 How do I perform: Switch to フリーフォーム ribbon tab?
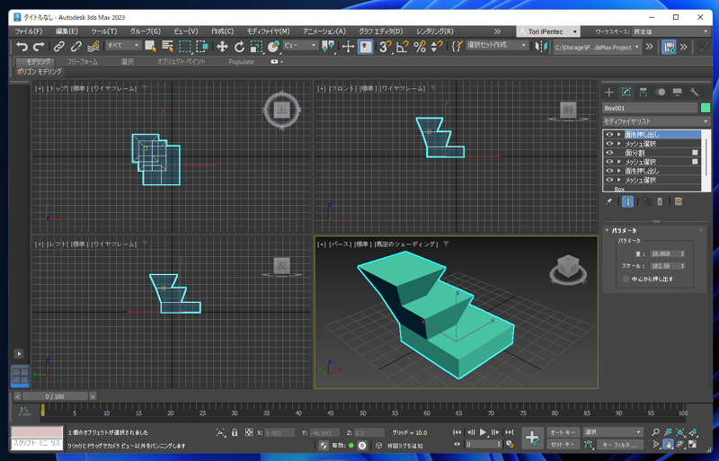click(83, 61)
